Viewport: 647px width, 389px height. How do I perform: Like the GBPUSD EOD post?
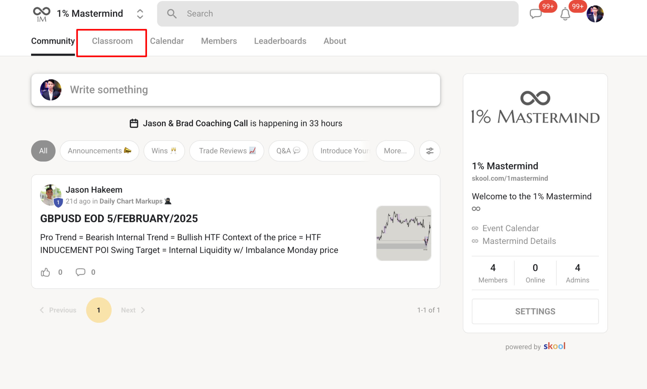[x=45, y=272]
